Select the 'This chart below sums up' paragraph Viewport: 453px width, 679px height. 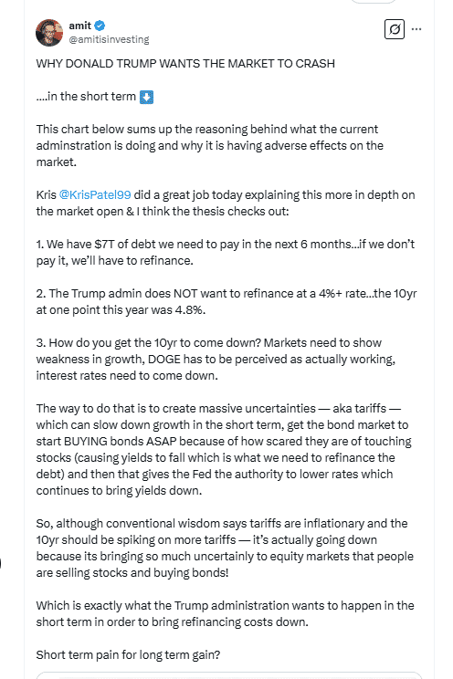tap(210, 145)
